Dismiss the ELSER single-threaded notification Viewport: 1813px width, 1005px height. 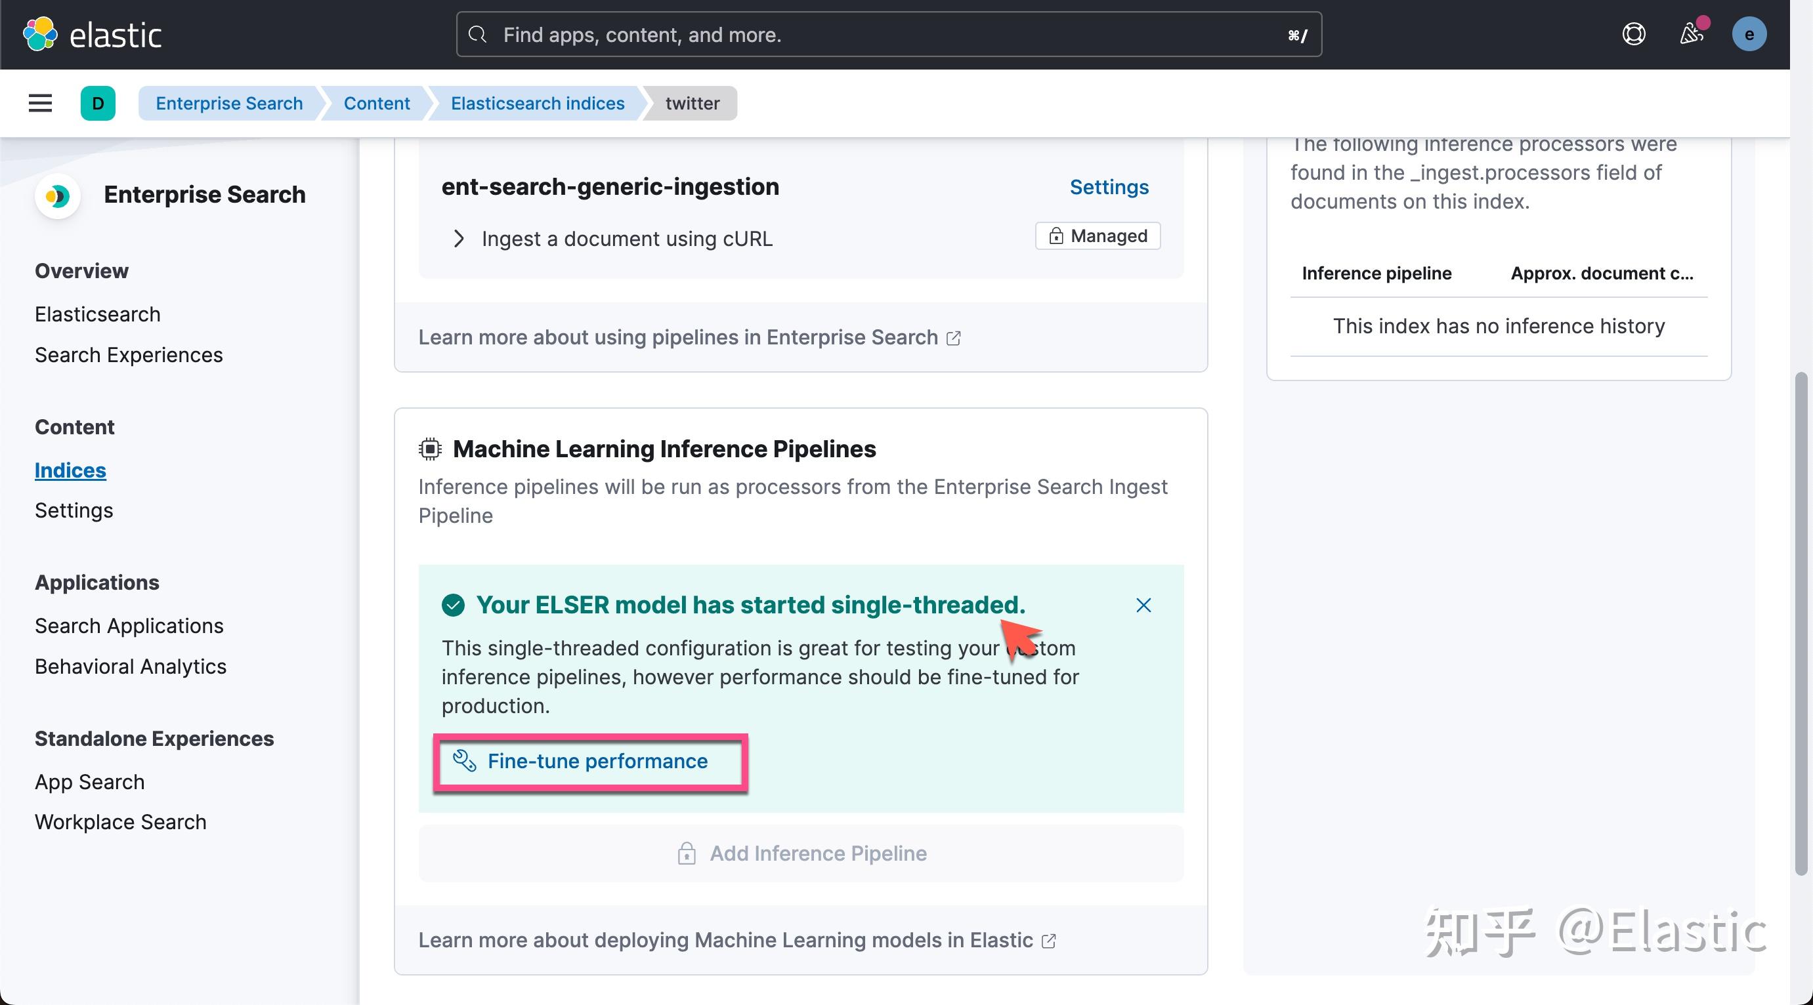click(1142, 605)
